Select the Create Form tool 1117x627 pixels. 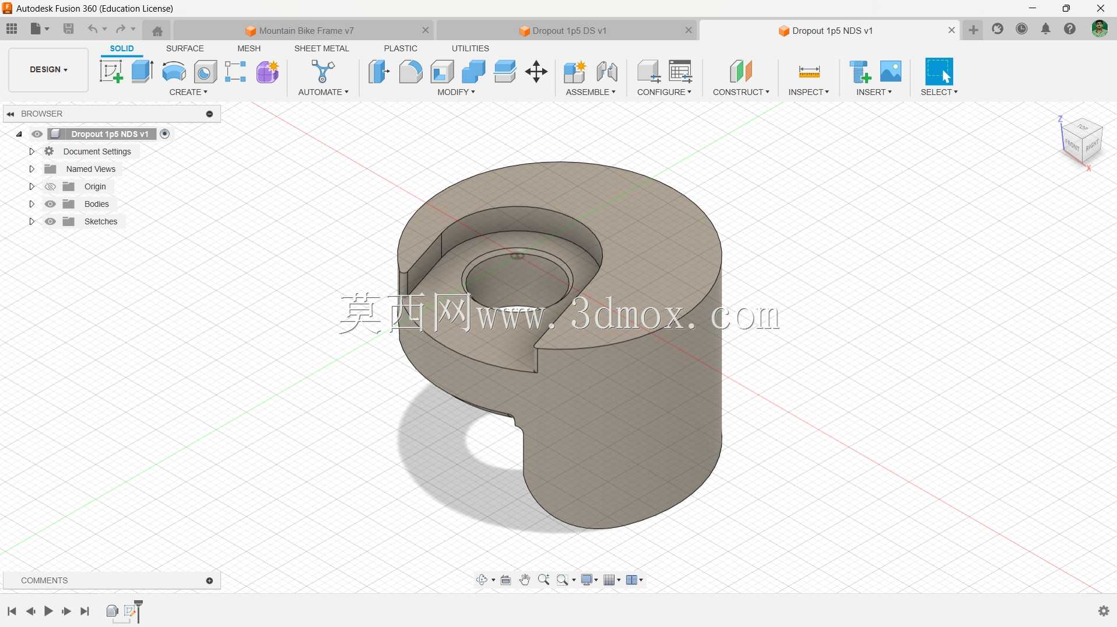point(268,72)
